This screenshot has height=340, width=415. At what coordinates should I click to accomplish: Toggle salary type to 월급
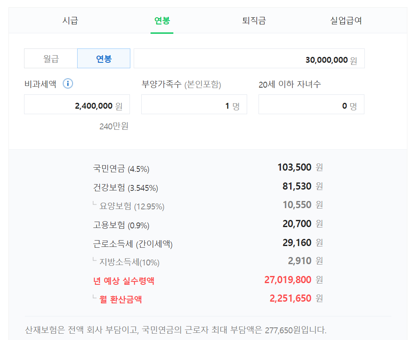[51, 59]
